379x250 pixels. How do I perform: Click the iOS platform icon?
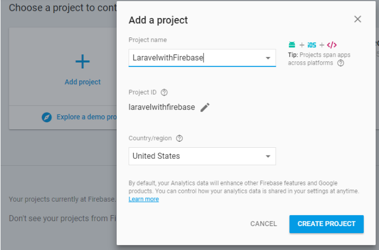pos(312,45)
